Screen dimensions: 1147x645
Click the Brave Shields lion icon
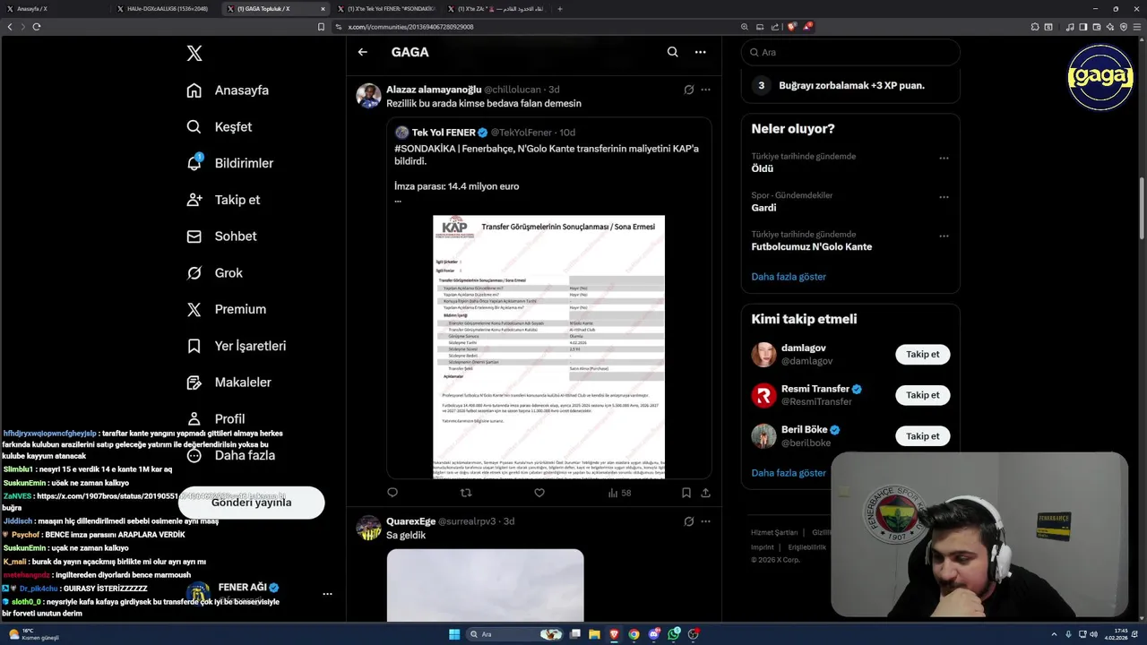click(x=791, y=27)
